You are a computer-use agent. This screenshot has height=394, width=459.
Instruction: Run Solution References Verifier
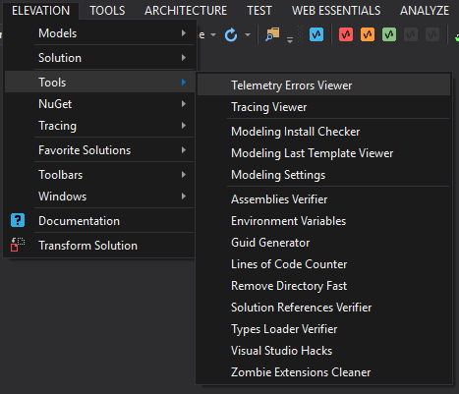(x=323, y=308)
